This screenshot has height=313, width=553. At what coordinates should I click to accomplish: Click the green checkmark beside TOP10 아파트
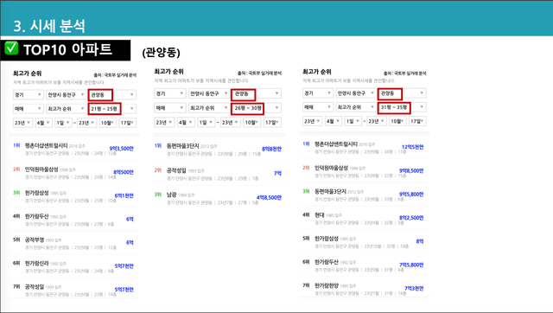[11, 48]
